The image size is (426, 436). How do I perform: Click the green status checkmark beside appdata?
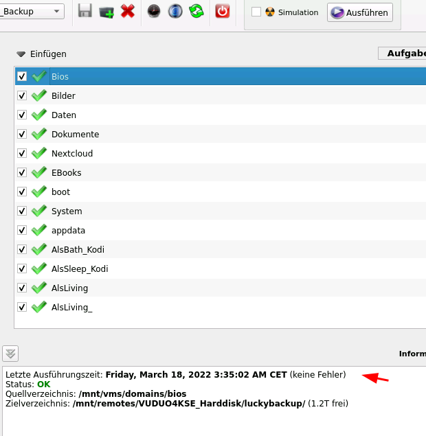[x=39, y=230]
